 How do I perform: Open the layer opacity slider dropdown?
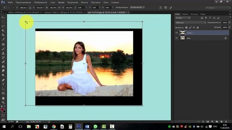tap(229, 23)
